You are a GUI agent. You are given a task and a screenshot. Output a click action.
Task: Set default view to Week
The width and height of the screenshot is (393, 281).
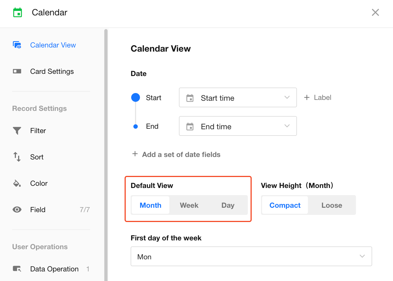(x=189, y=205)
